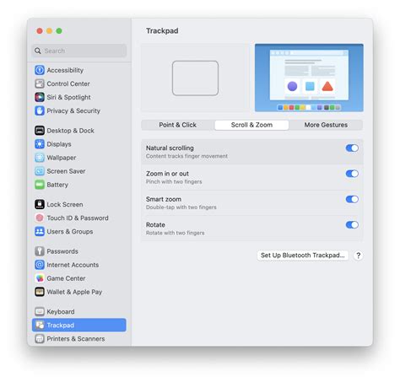Click the Printers & Scanners label

click(76, 339)
